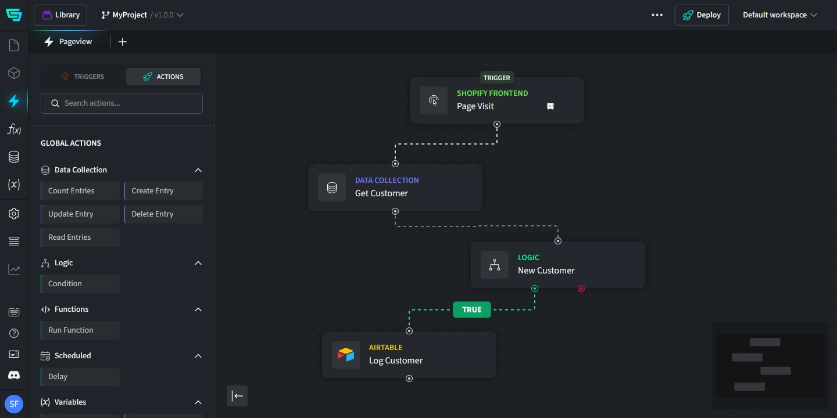Open the database sidebar icon
Screen dimensions: 837x418
tap(14, 157)
